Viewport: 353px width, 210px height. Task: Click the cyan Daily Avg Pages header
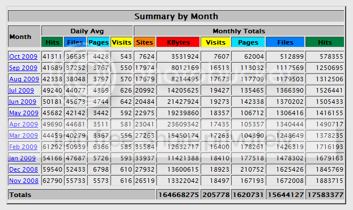coord(99,42)
